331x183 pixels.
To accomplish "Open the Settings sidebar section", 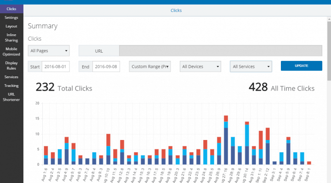I will coord(11,17).
